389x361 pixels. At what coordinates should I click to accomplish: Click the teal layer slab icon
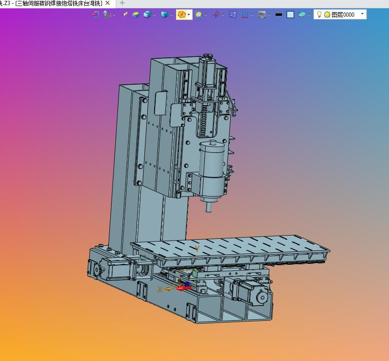[302, 14]
